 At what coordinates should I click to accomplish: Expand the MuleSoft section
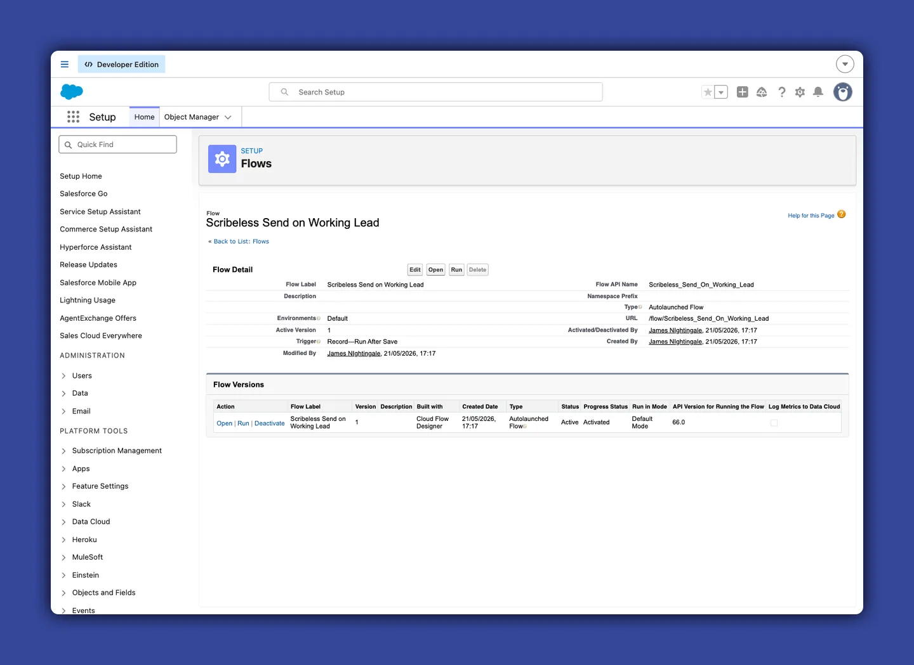[x=63, y=557]
